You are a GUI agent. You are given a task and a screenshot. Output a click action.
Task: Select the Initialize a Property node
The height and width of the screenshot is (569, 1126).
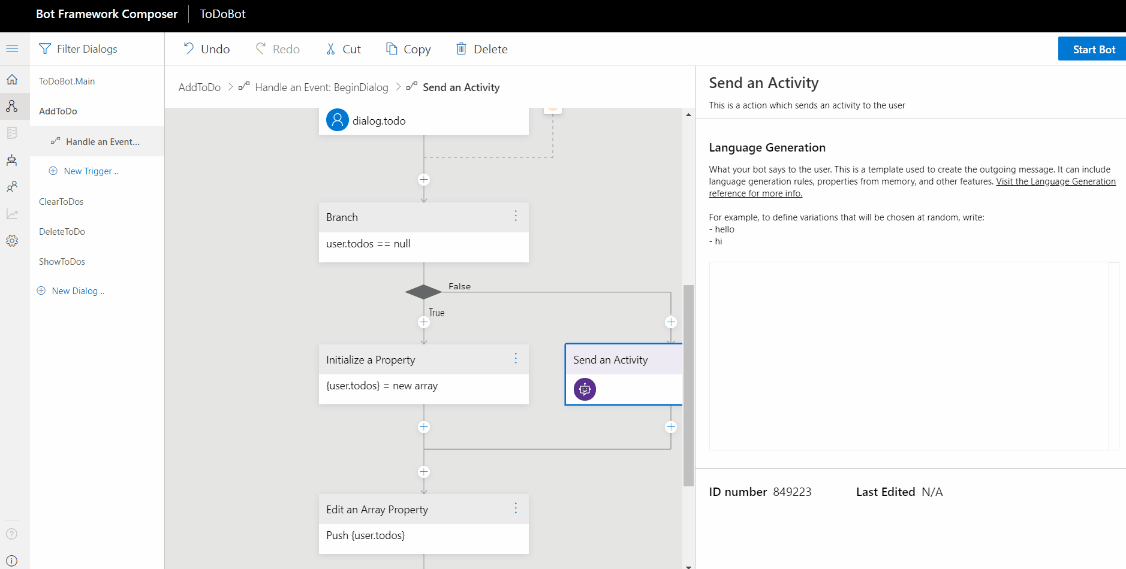[x=424, y=374]
